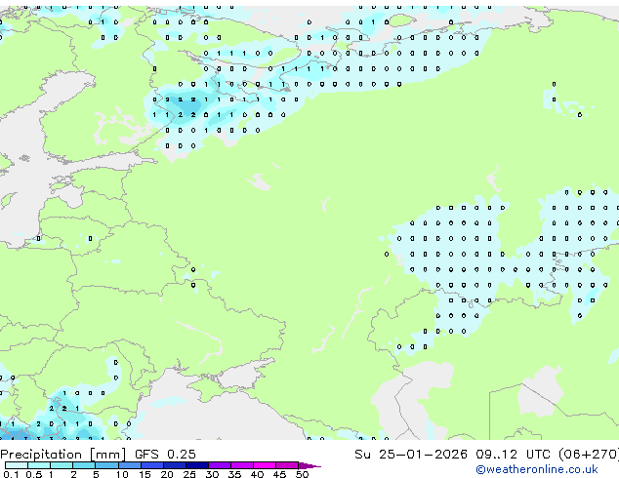Select the '10' legend value label
This screenshot has width=619, height=478.
pyautogui.click(x=122, y=474)
